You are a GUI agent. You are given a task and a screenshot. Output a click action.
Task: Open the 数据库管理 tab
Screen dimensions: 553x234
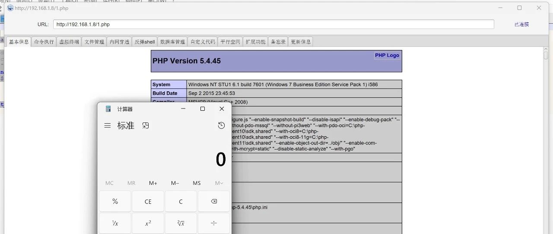(172, 42)
